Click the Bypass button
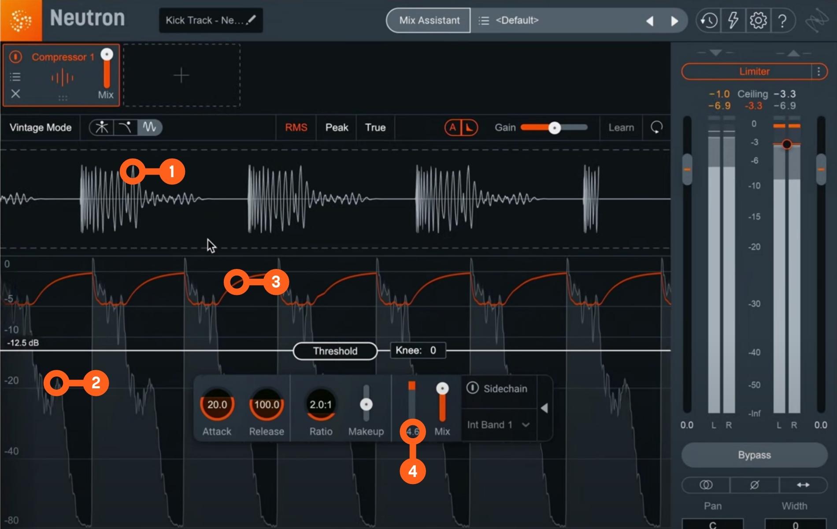This screenshot has width=837, height=529. tap(754, 455)
